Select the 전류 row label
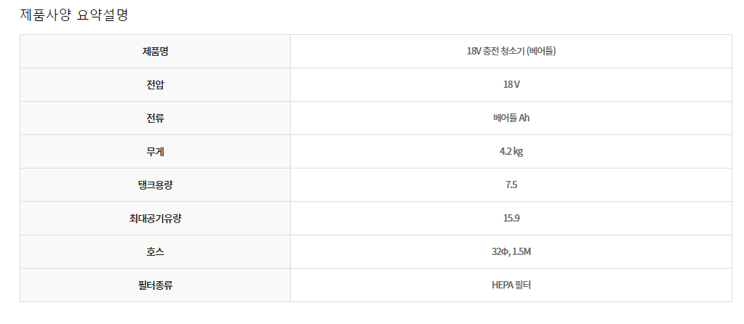The image size is (744, 324). click(155, 118)
